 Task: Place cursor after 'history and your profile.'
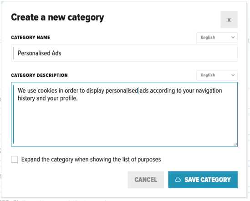[78, 98]
